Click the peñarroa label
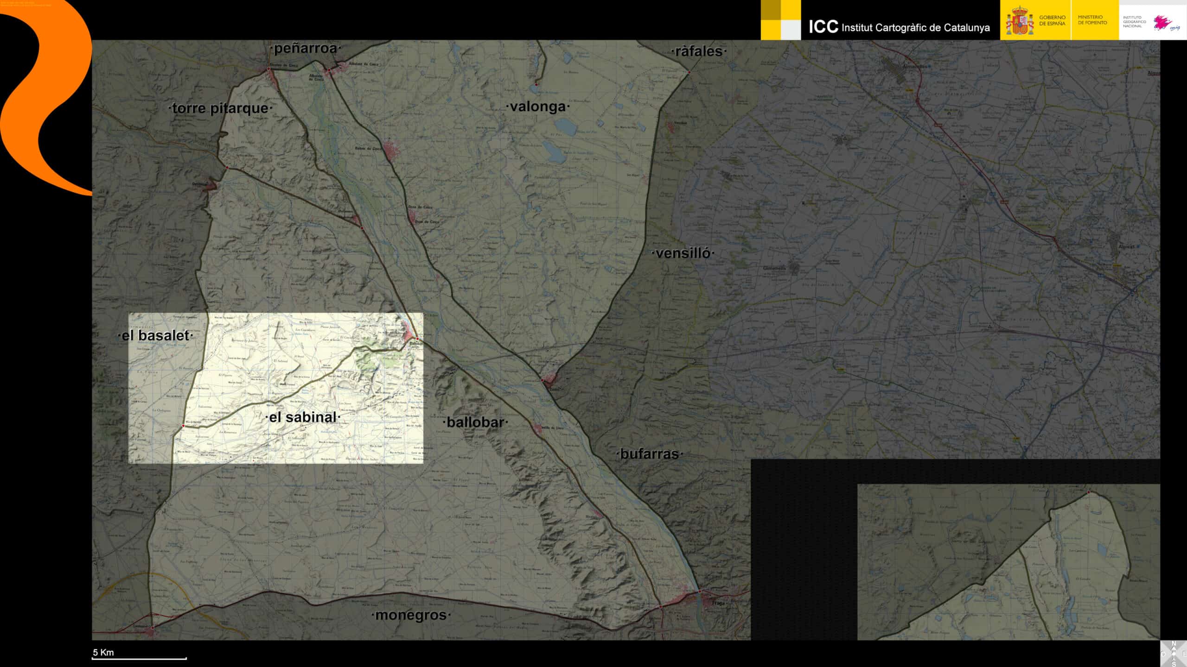Image resolution: width=1187 pixels, height=667 pixels. 305,49
